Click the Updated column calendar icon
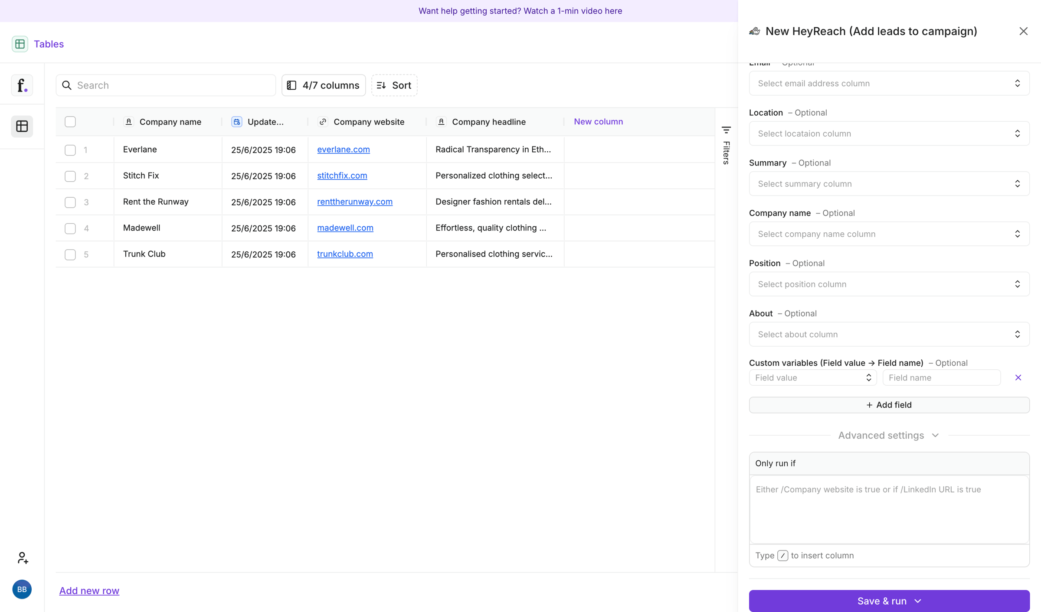 pyautogui.click(x=237, y=122)
